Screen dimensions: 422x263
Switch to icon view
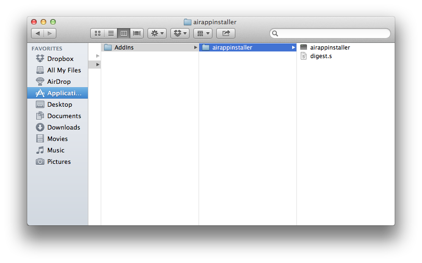tap(97, 33)
